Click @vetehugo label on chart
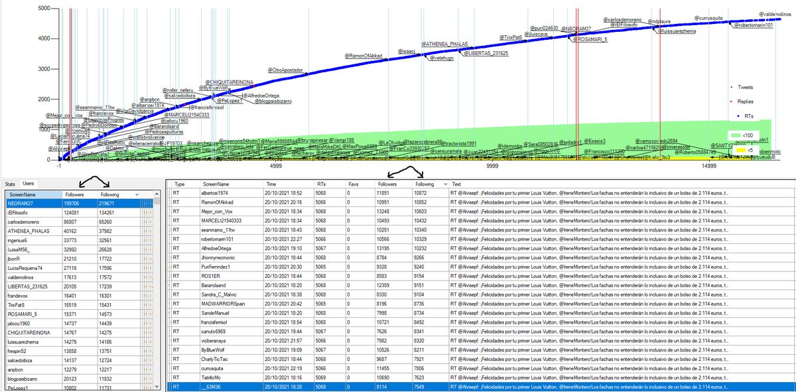This screenshot has width=796, height=392. click(441, 58)
